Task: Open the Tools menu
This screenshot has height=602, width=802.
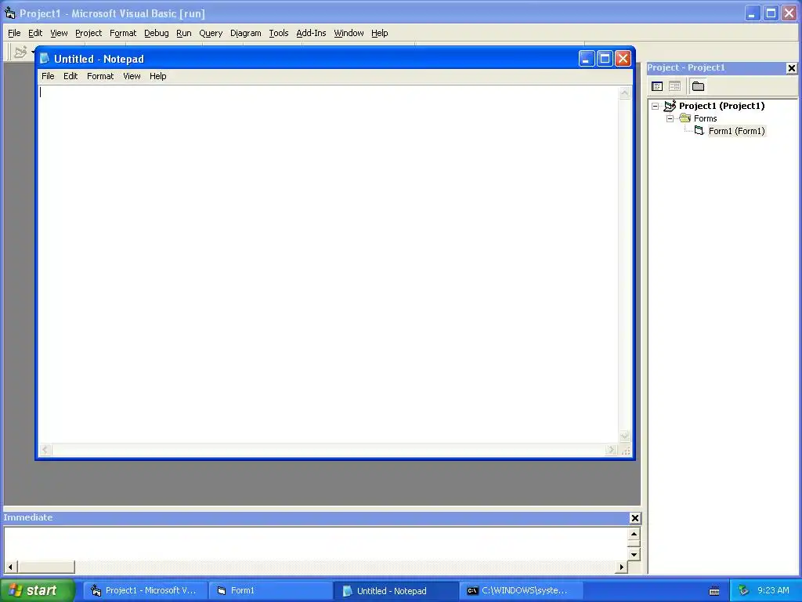Action: point(279,33)
